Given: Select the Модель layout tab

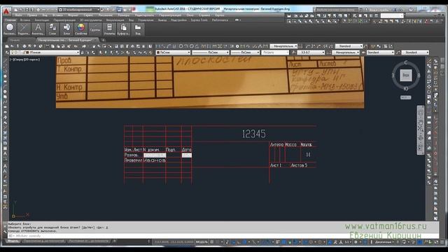Looking at the screenshot, I should tap(13, 241).
